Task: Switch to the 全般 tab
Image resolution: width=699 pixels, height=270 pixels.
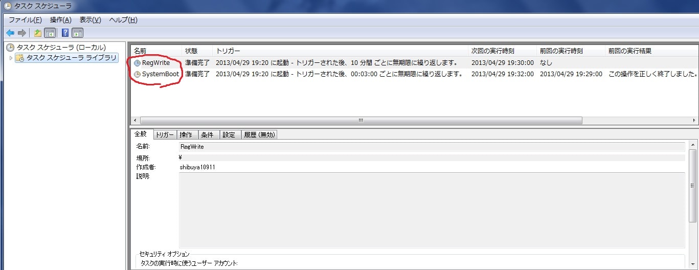Action: [141, 134]
